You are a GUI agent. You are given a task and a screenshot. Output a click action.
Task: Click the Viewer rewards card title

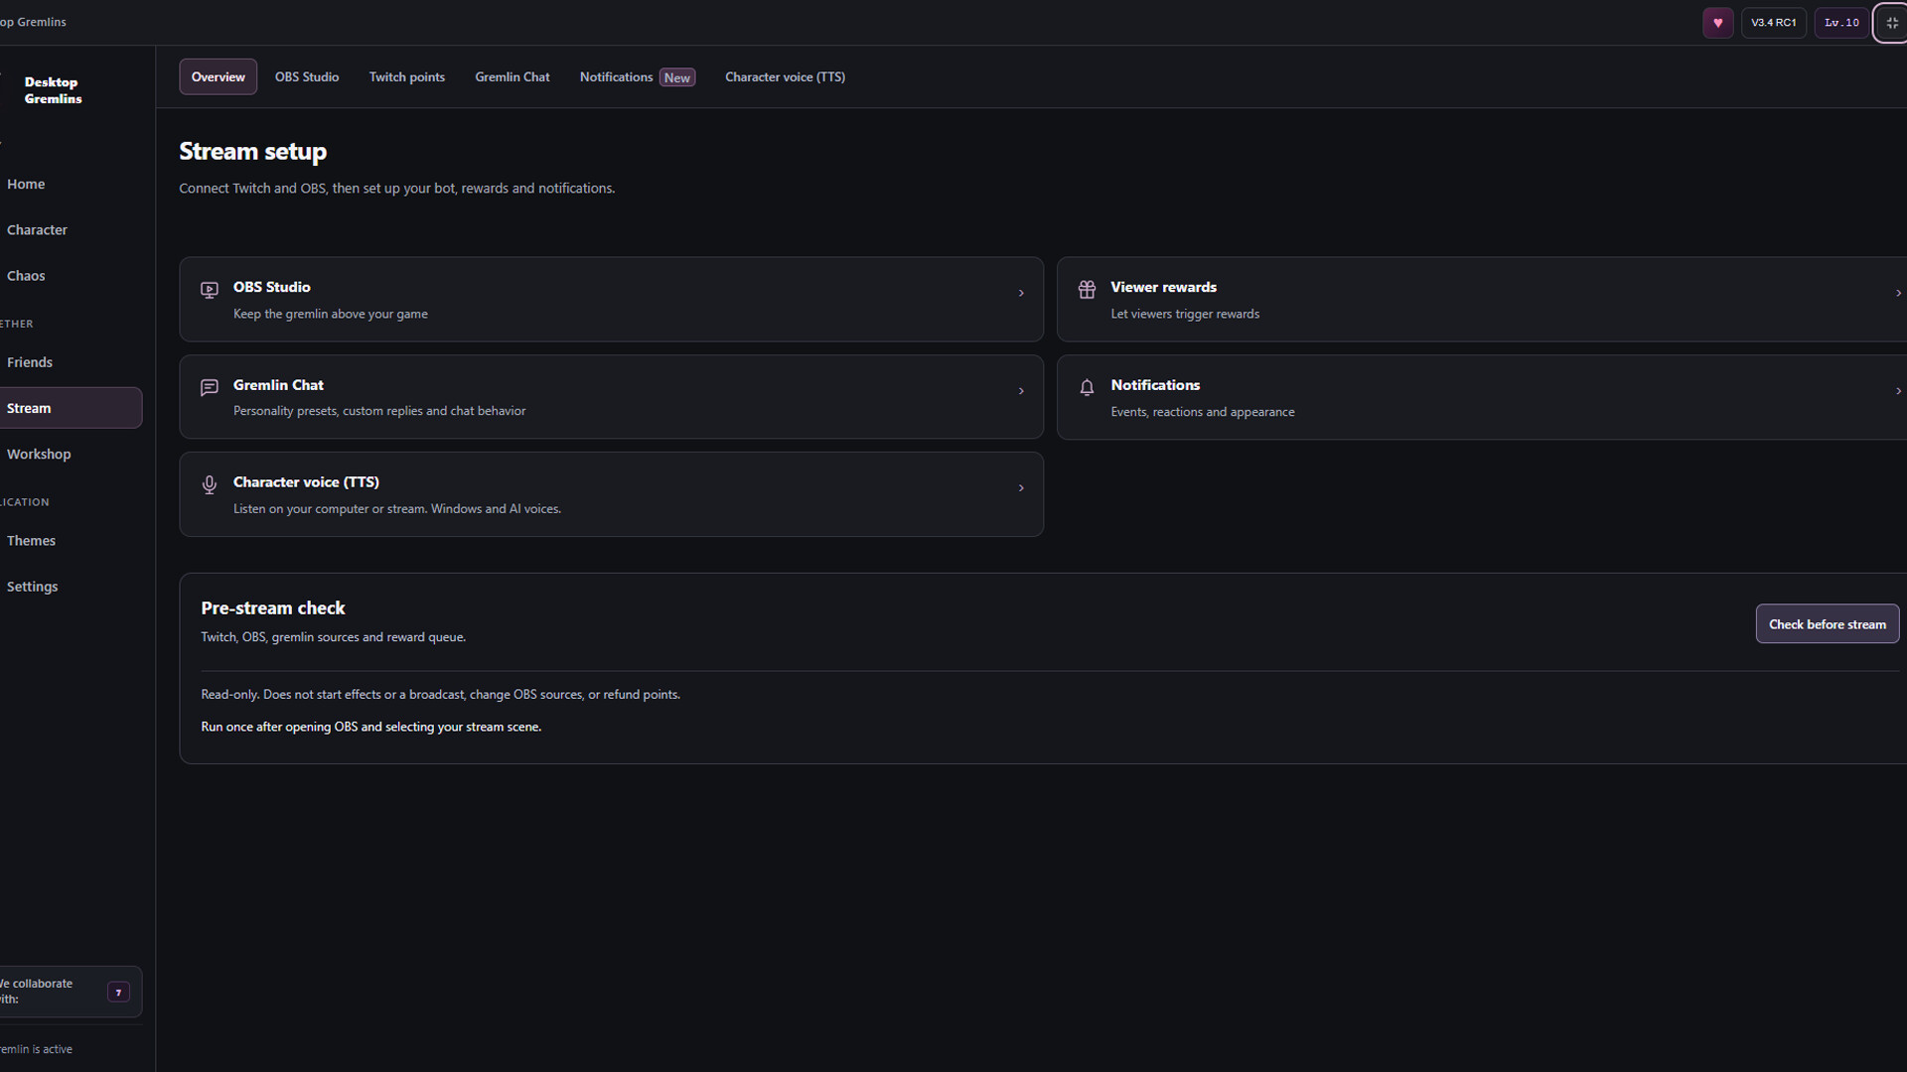pyautogui.click(x=1163, y=287)
